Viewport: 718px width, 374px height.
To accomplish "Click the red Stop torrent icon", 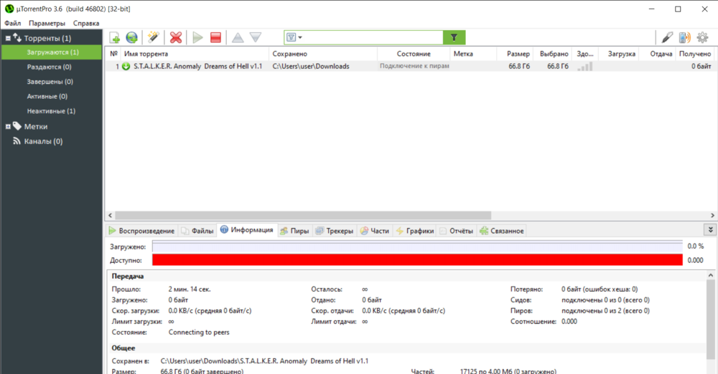I will [x=215, y=37].
